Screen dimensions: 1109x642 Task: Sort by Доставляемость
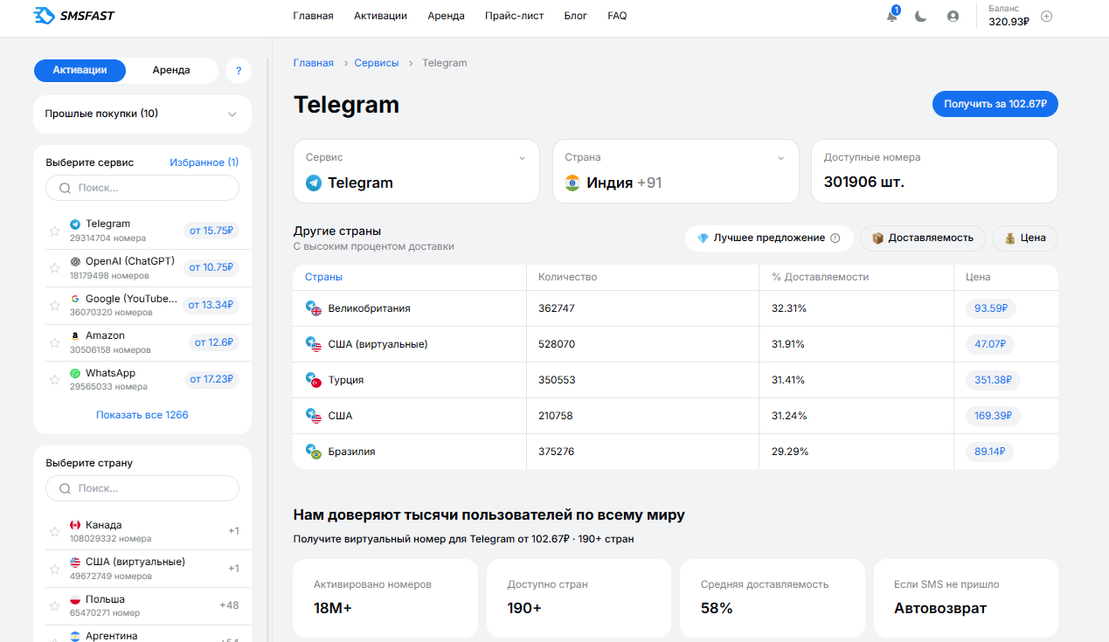coord(923,238)
